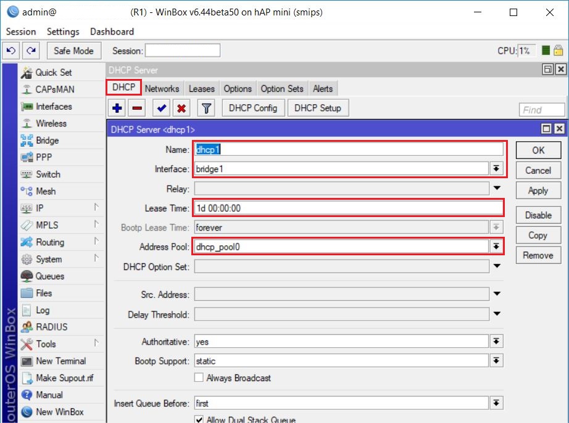Click the padlock icon near CPU

point(559,51)
